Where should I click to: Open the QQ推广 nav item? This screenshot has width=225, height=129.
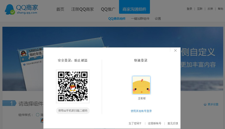(x=108, y=9)
